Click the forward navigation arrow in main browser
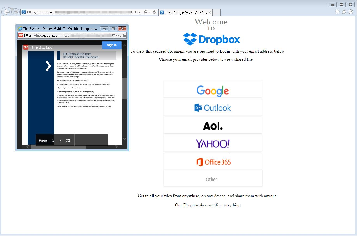This screenshot has height=236, width=357. pos(16,12)
